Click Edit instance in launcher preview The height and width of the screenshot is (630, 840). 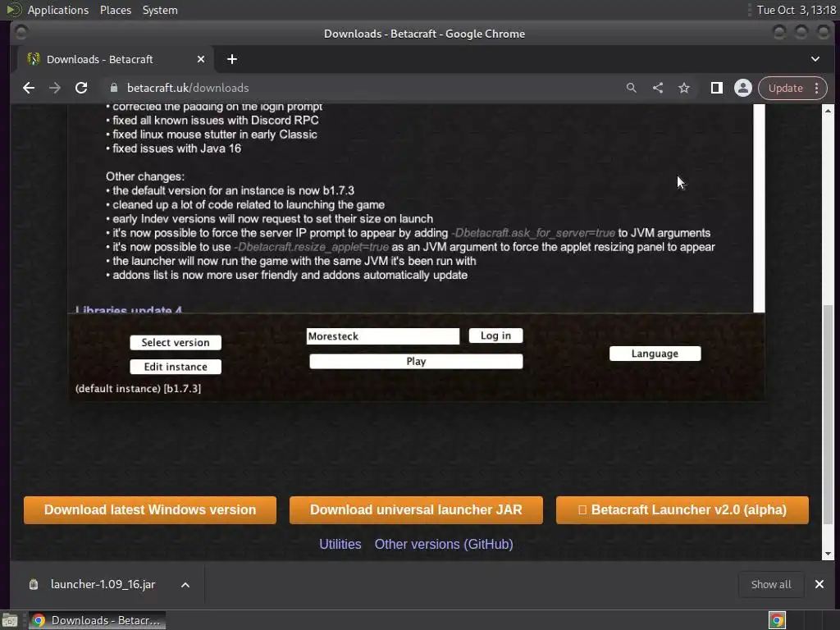176,367
